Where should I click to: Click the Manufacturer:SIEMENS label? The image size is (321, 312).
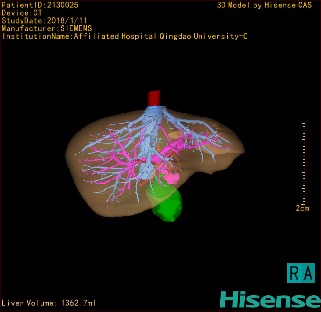47,28
